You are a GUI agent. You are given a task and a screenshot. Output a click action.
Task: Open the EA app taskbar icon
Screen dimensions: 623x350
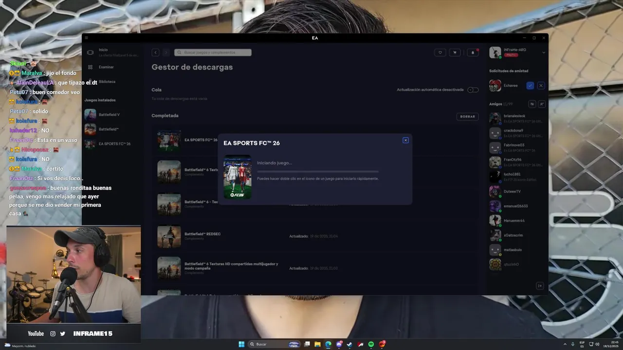382,344
